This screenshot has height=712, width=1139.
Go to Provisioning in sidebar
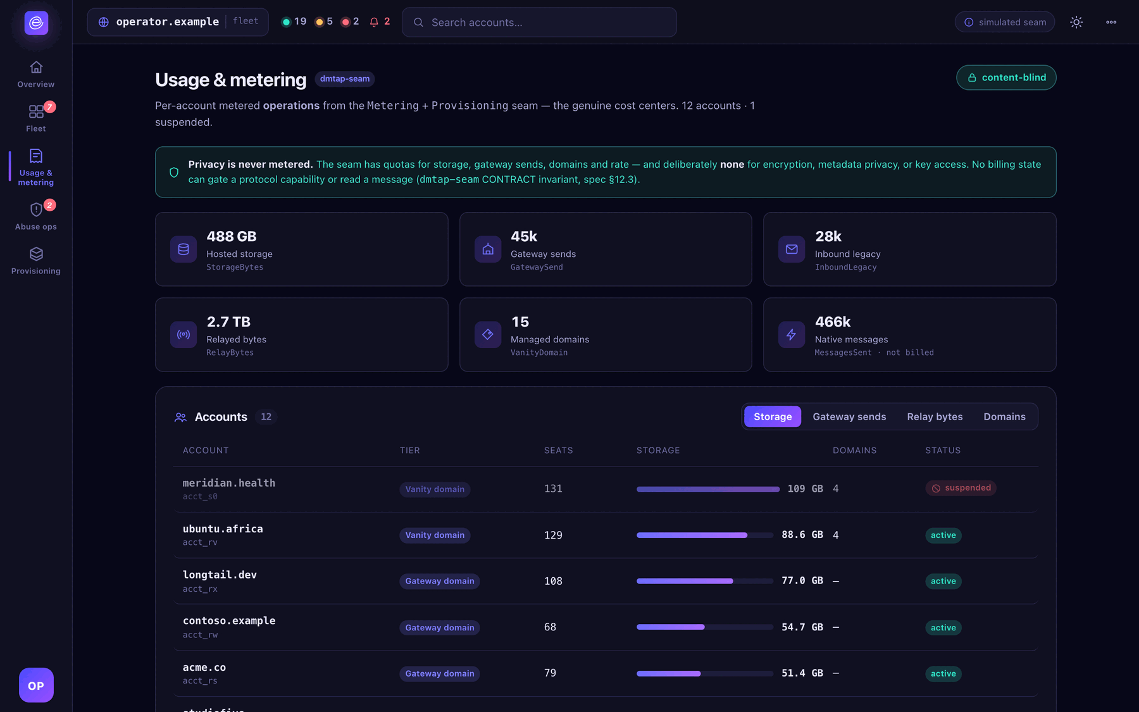(36, 261)
